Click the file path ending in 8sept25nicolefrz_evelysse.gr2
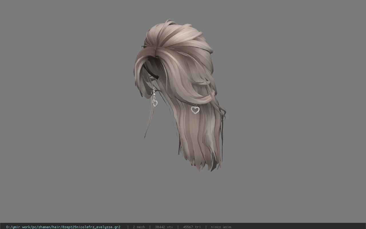 [x=63, y=227]
